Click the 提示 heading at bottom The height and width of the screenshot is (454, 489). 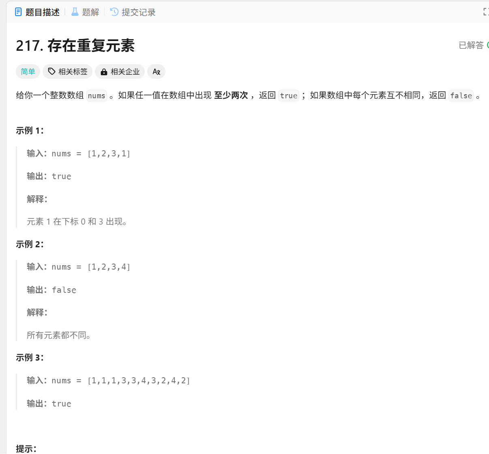click(26, 449)
